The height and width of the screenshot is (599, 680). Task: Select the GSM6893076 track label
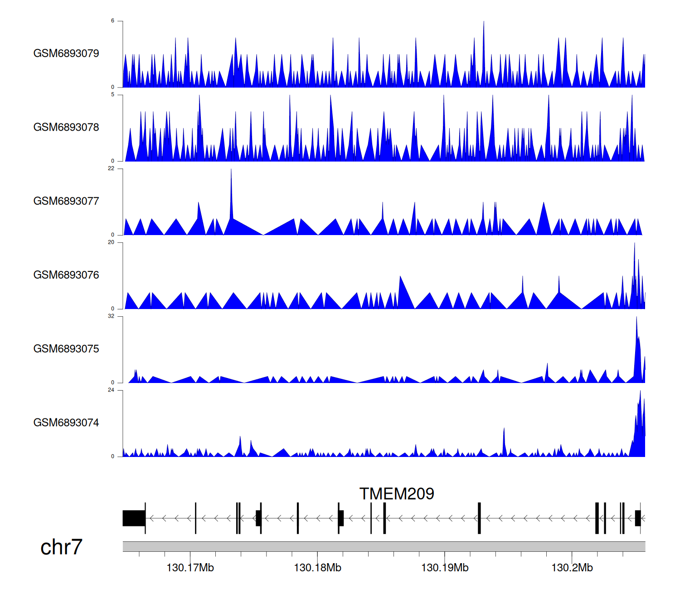66,275
